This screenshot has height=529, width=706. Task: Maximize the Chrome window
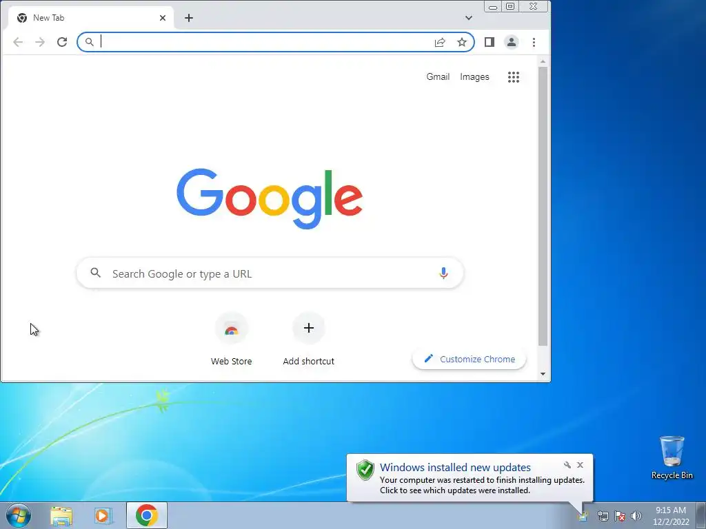510,6
